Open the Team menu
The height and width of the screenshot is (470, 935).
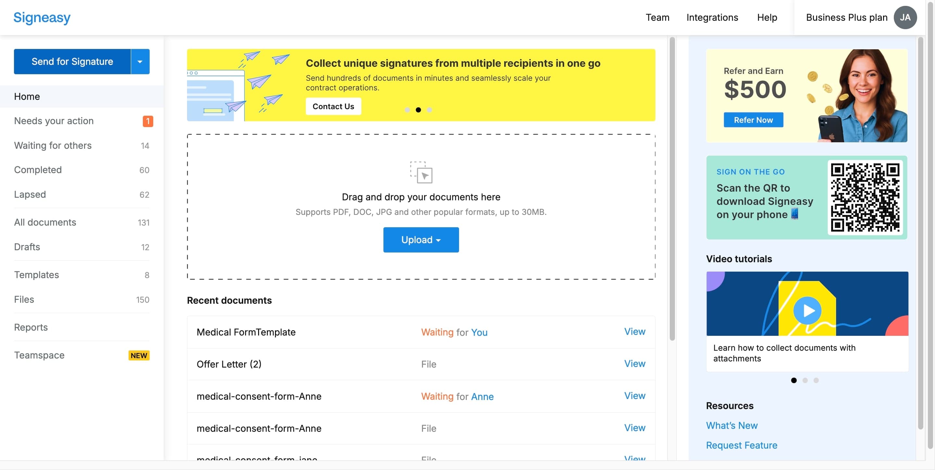pyautogui.click(x=657, y=18)
